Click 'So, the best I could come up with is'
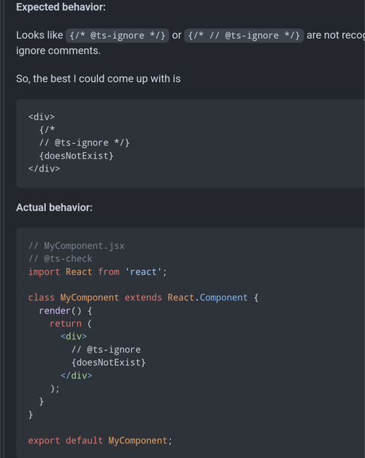Image resolution: width=365 pixels, height=458 pixels. pos(99,79)
